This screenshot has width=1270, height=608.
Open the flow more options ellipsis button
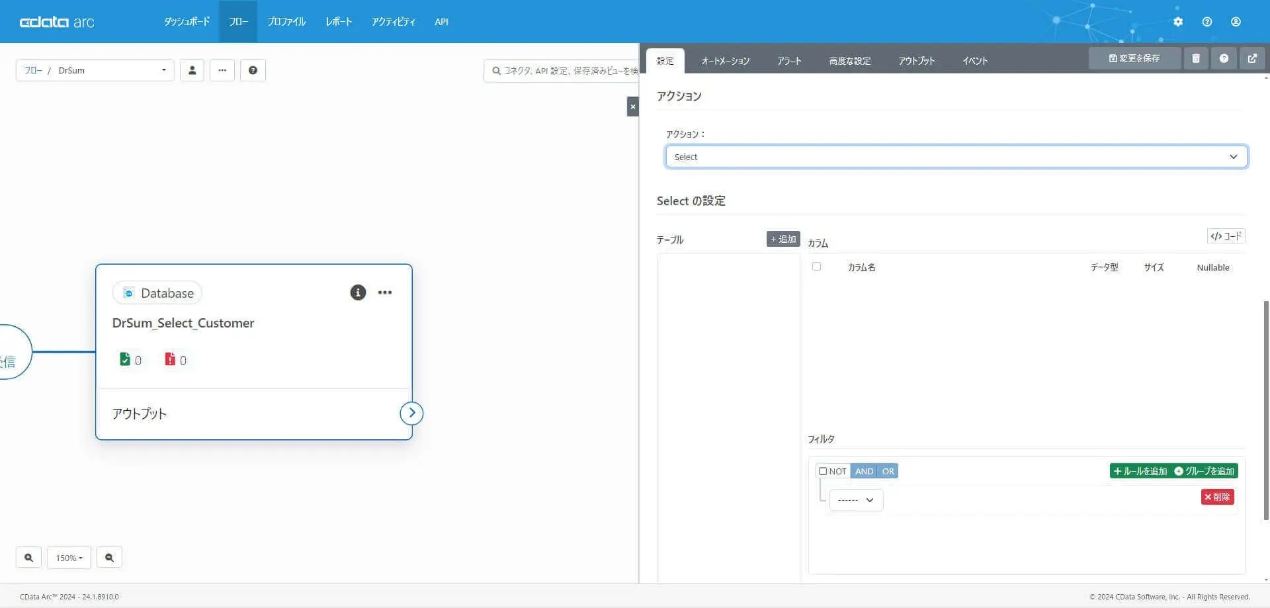click(222, 70)
